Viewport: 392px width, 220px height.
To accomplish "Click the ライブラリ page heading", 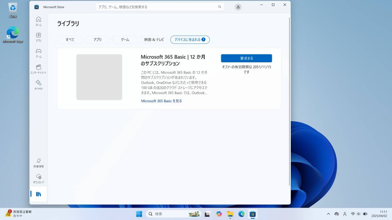I will coord(68,23).
